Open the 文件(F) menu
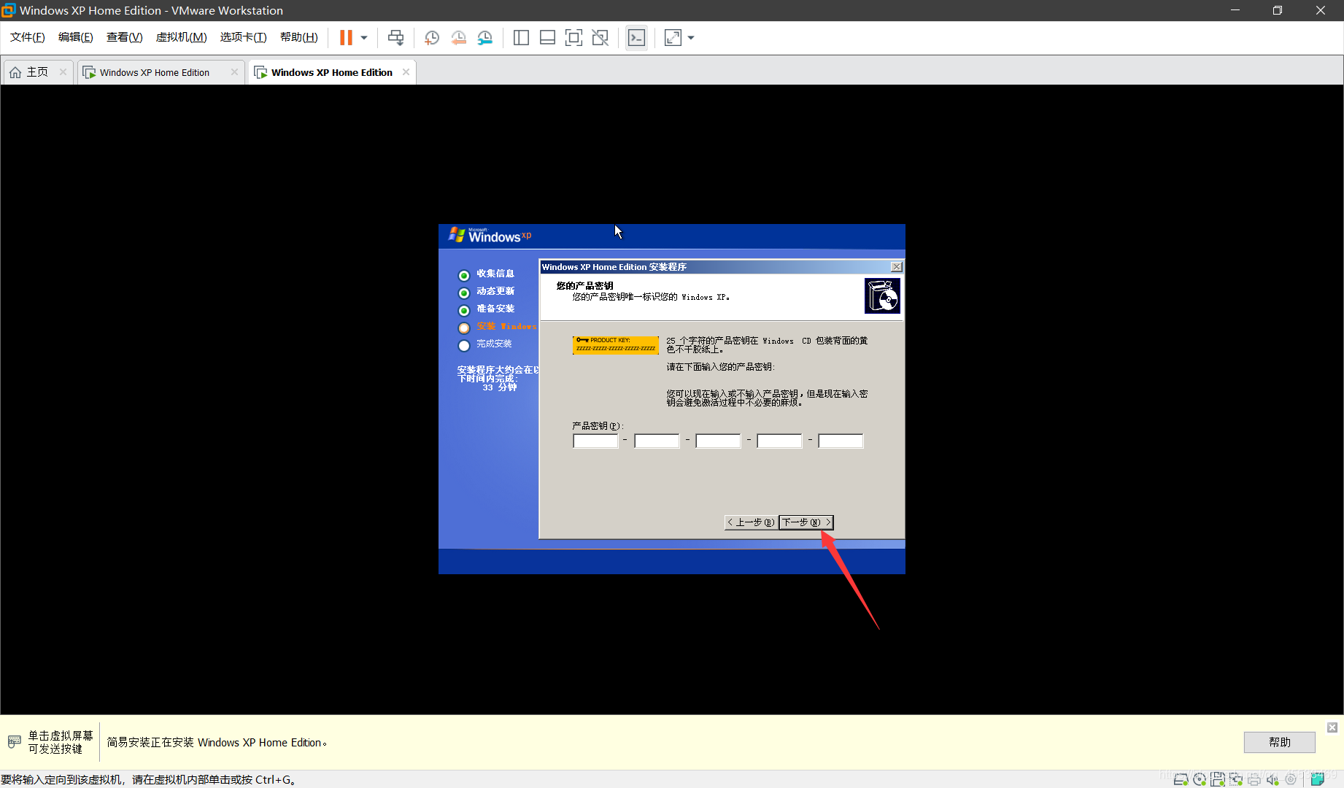1344x788 pixels. pos(28,37)
